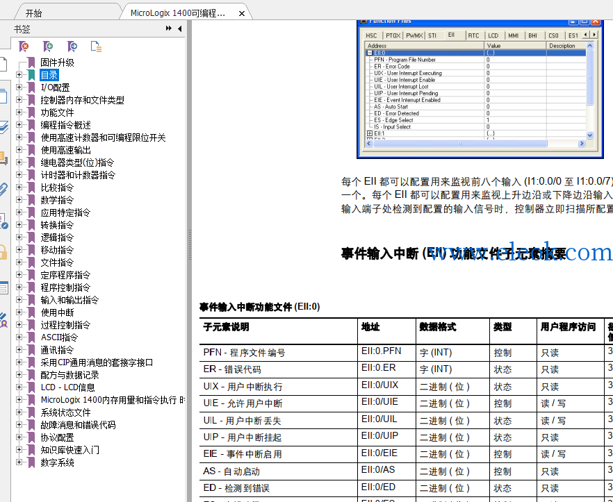Click the bookmark icon beside 比较指令
The width and height of the screenshot is (613, 502).
[x=32, y=187]
